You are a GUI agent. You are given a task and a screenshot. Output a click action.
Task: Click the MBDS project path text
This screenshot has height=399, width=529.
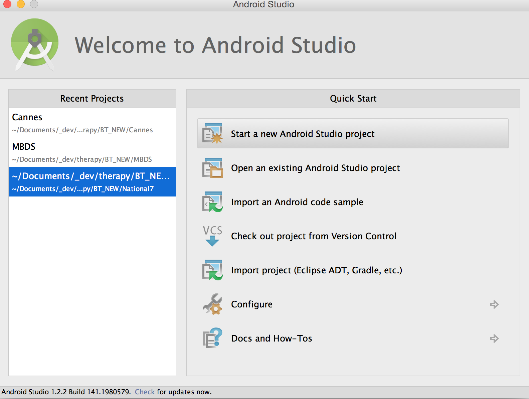(82, 159)
